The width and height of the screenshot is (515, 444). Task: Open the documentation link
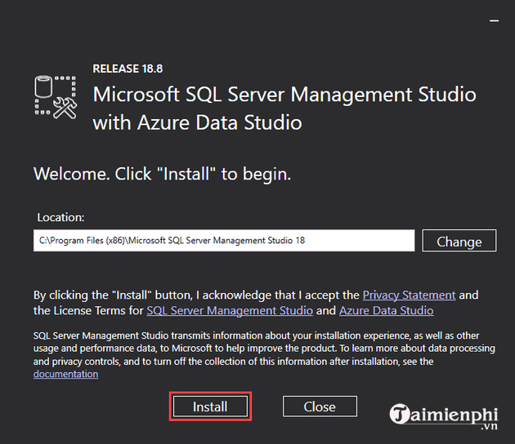(65, 374)
